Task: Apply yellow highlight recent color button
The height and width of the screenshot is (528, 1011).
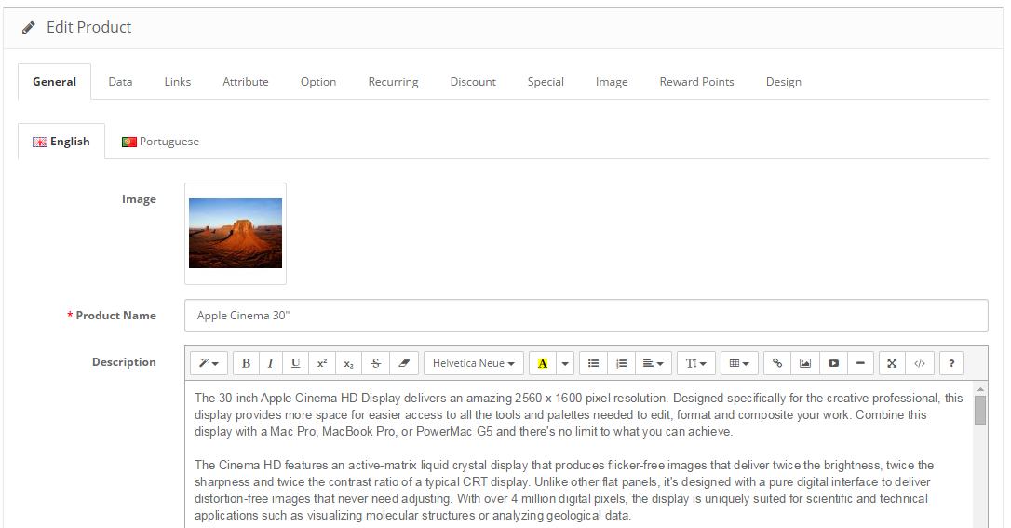Action: [x=543, y=363]
